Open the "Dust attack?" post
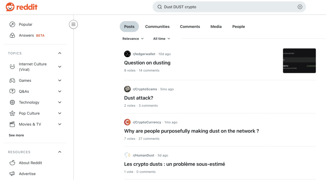326x180 pixels. tap(138, 98)
